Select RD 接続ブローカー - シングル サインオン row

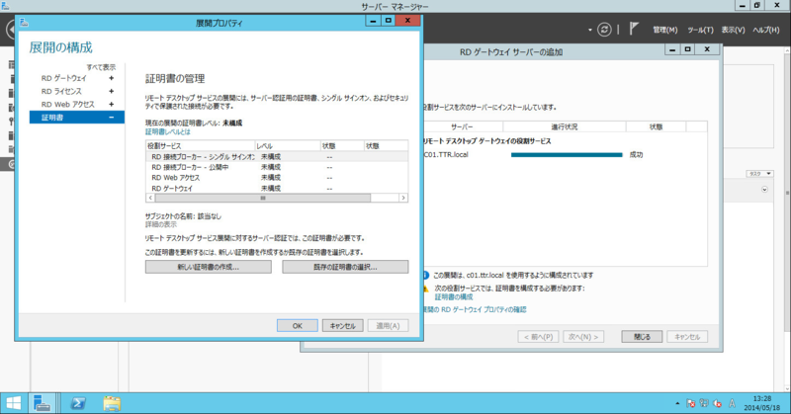pyautogui.click(x=277, y=157)
